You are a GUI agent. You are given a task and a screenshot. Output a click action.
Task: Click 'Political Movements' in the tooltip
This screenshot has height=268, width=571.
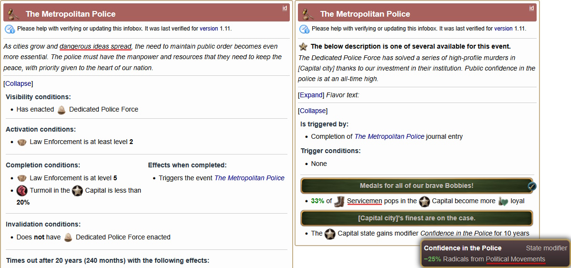(516, 259)
